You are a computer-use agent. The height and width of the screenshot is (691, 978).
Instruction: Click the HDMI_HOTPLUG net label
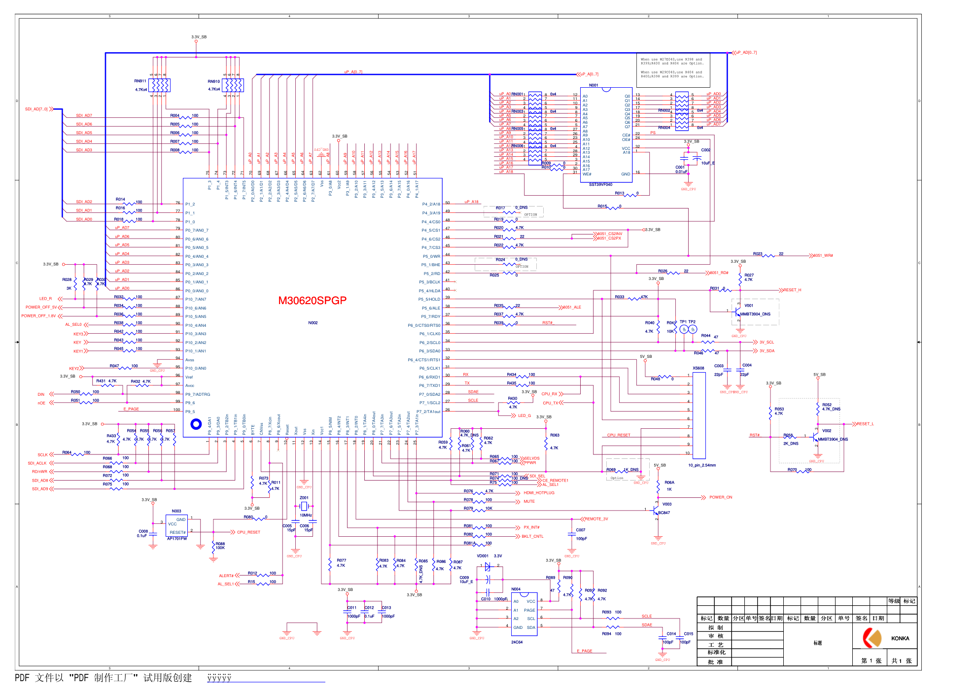coord(539,493)
